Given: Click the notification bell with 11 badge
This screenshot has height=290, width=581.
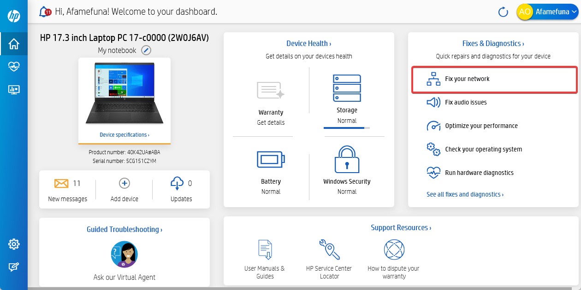Looking at the screenshot, I should tap(45, 12).
